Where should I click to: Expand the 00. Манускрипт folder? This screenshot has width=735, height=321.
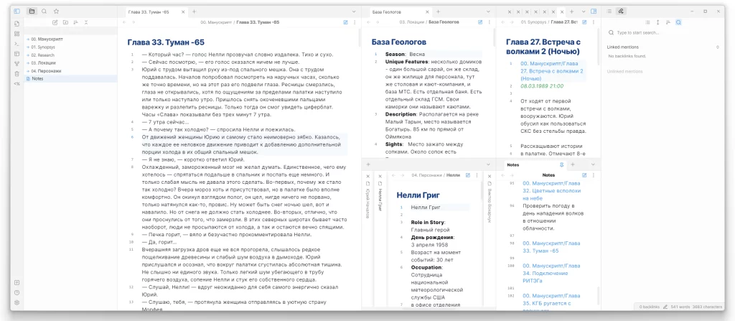click(45, 39)
